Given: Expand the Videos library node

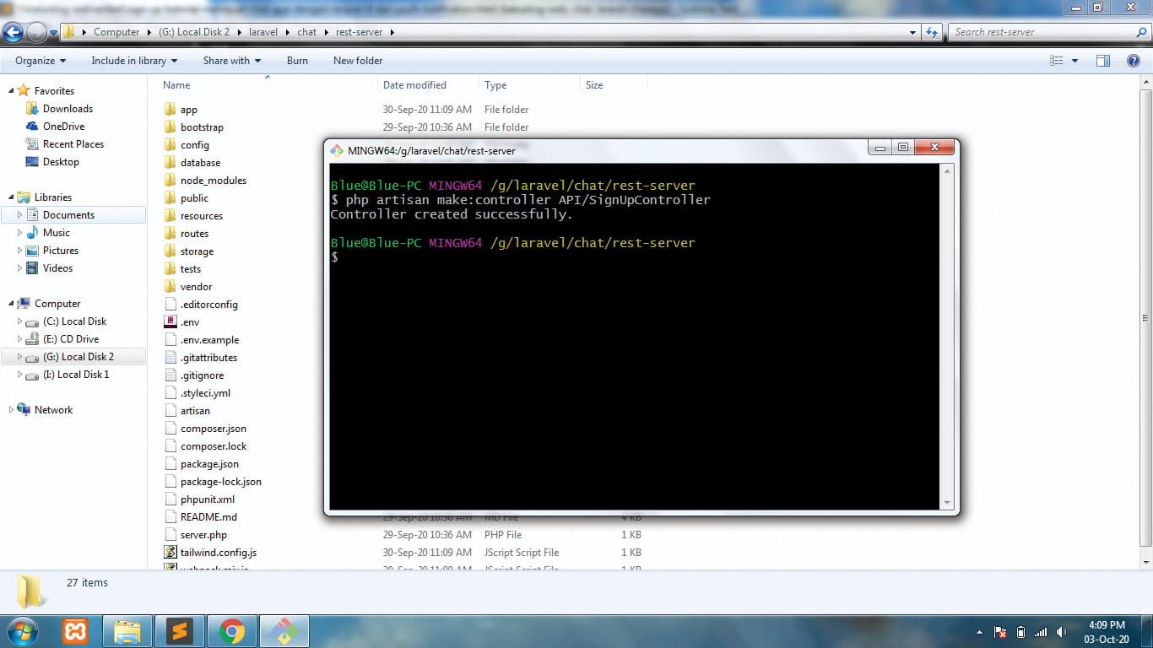Looking at the screenshot, I should coord(20,268).
